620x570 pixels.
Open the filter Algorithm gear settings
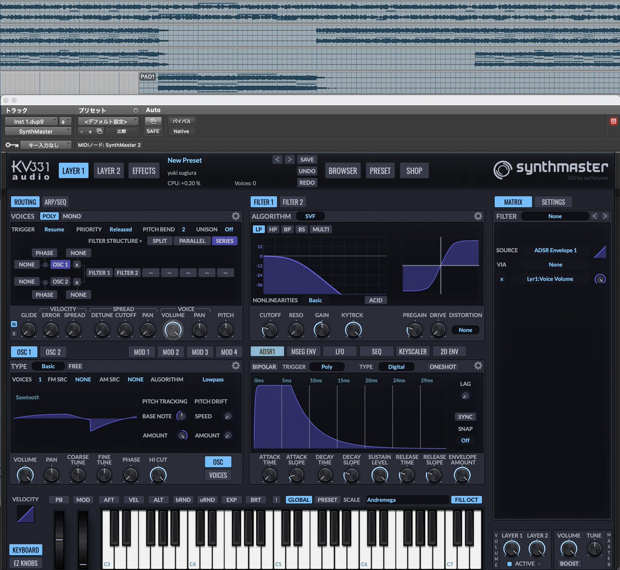[478, 216]
